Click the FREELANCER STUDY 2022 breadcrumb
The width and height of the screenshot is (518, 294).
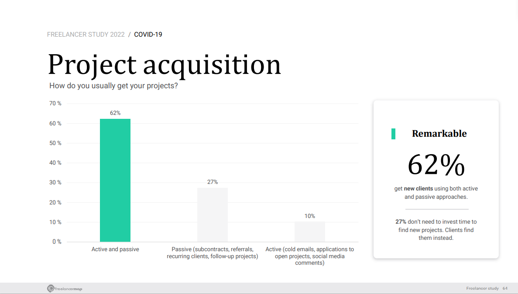(x=86, y=35)
